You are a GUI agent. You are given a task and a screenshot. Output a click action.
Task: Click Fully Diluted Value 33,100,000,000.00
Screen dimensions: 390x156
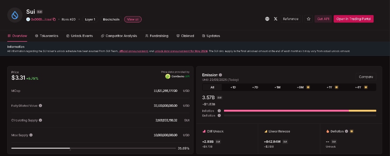165,106
